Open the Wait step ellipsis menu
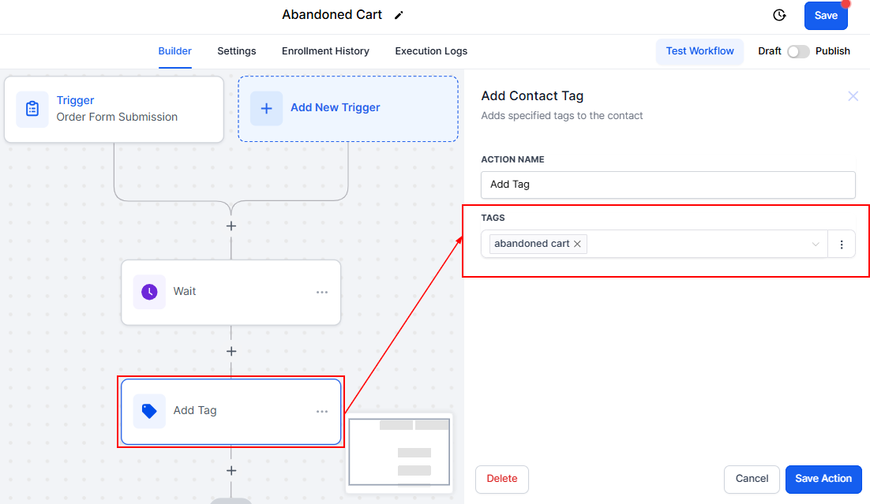Screen dimensions: 870x504 [322, 292]
